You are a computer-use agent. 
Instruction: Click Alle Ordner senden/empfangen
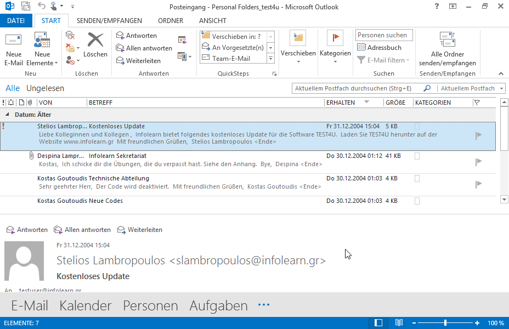point(448,49)
